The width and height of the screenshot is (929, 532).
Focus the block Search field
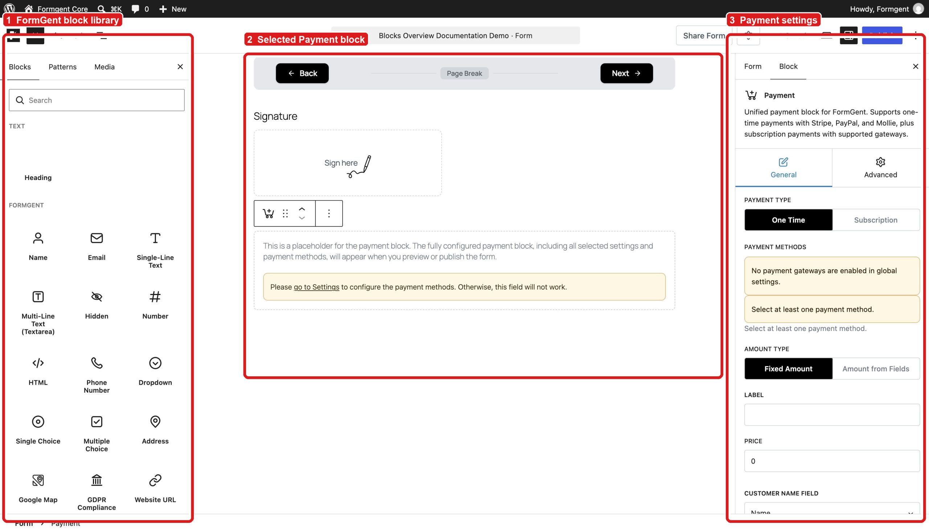coord(97,100)
